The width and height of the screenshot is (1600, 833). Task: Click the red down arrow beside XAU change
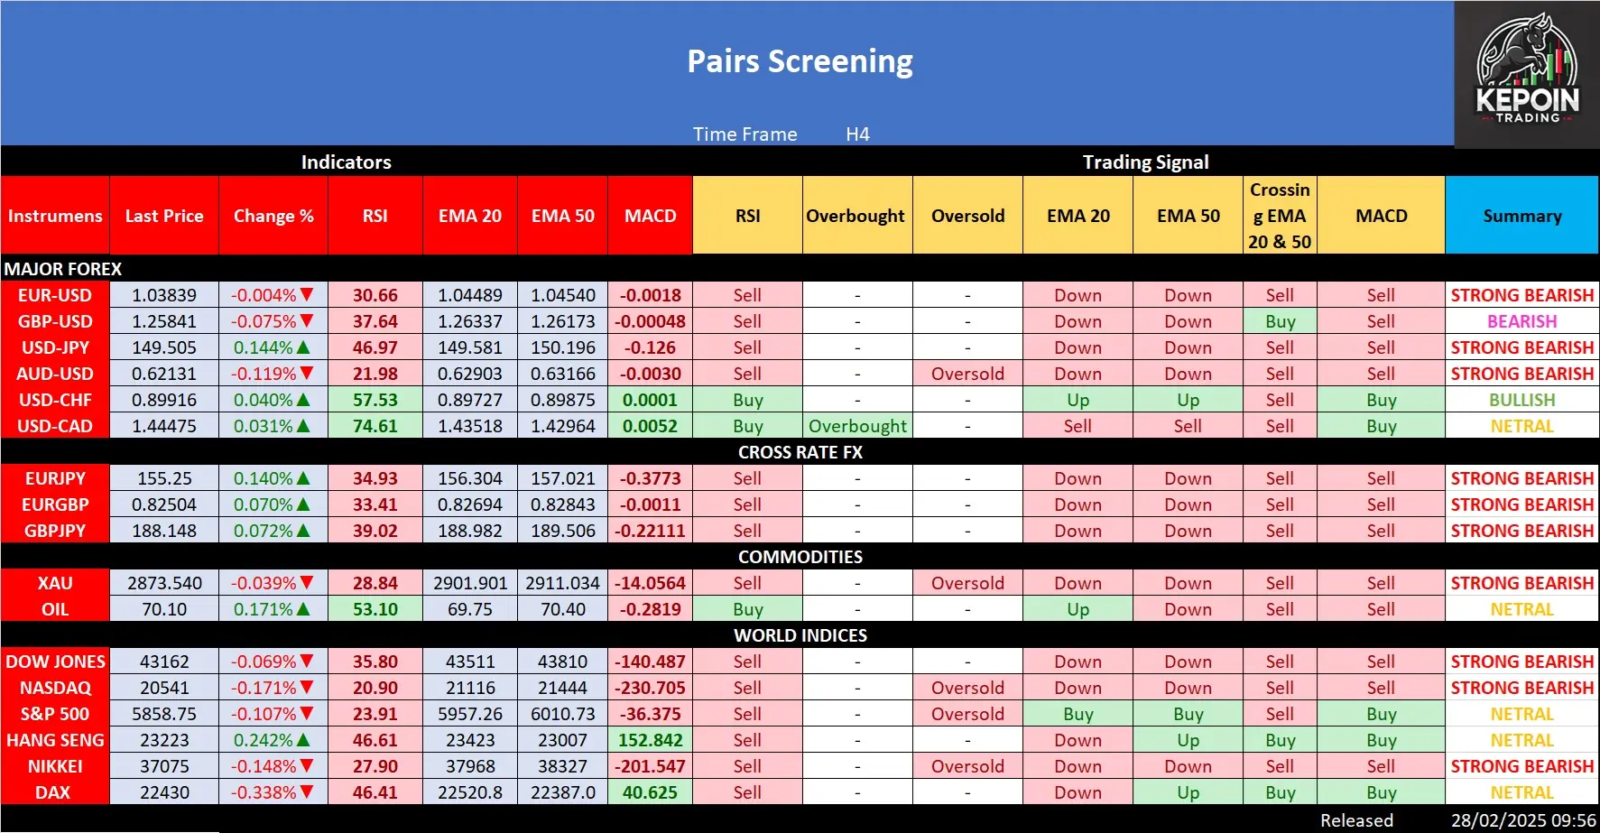click(x=308, y=583)
